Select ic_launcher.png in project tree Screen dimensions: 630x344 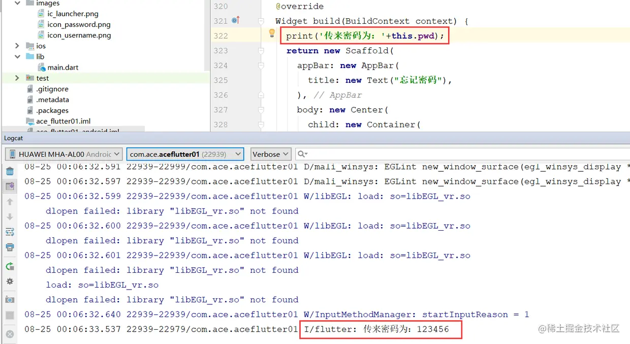73,14
